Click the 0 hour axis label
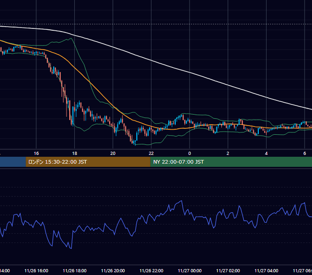The image size is (312, 275). tap(189, 154)
